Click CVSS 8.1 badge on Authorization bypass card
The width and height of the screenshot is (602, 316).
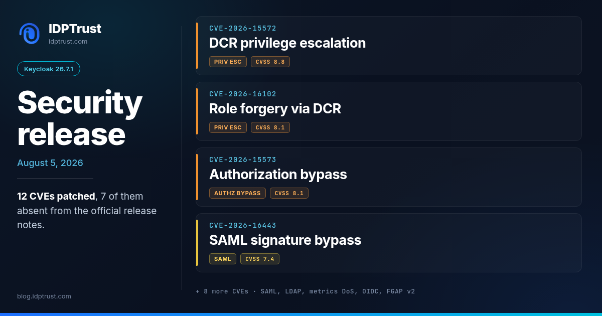[289, 193]
